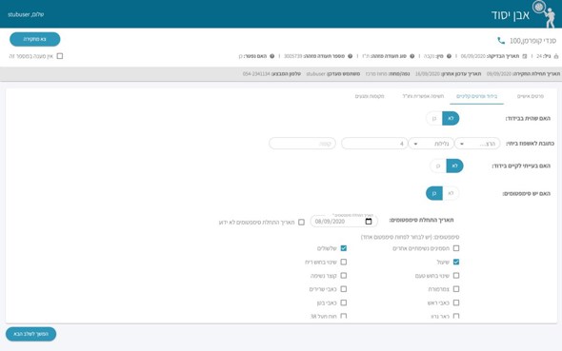
Task: Open the city dropdown in isolation address
Action: coord(477,144)
